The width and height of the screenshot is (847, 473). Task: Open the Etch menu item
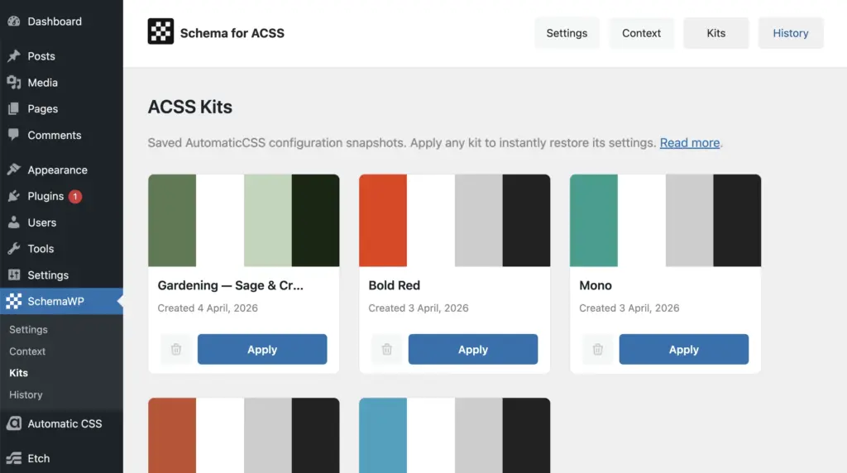click(x=61, y=458)
